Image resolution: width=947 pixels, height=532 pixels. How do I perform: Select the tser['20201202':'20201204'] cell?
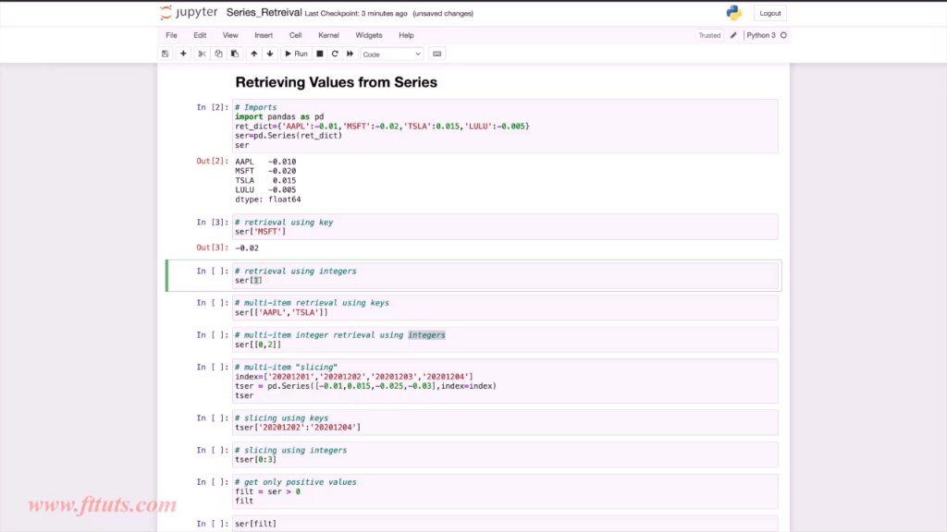[505, 423]
